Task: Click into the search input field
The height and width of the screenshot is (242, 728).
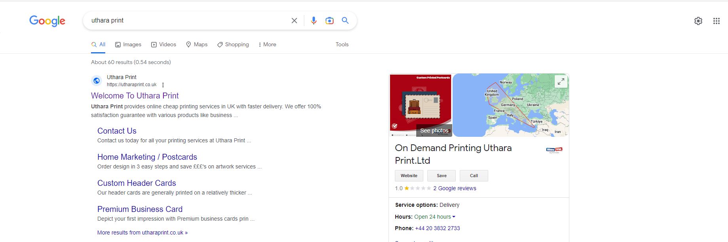Action: [186, 21]
